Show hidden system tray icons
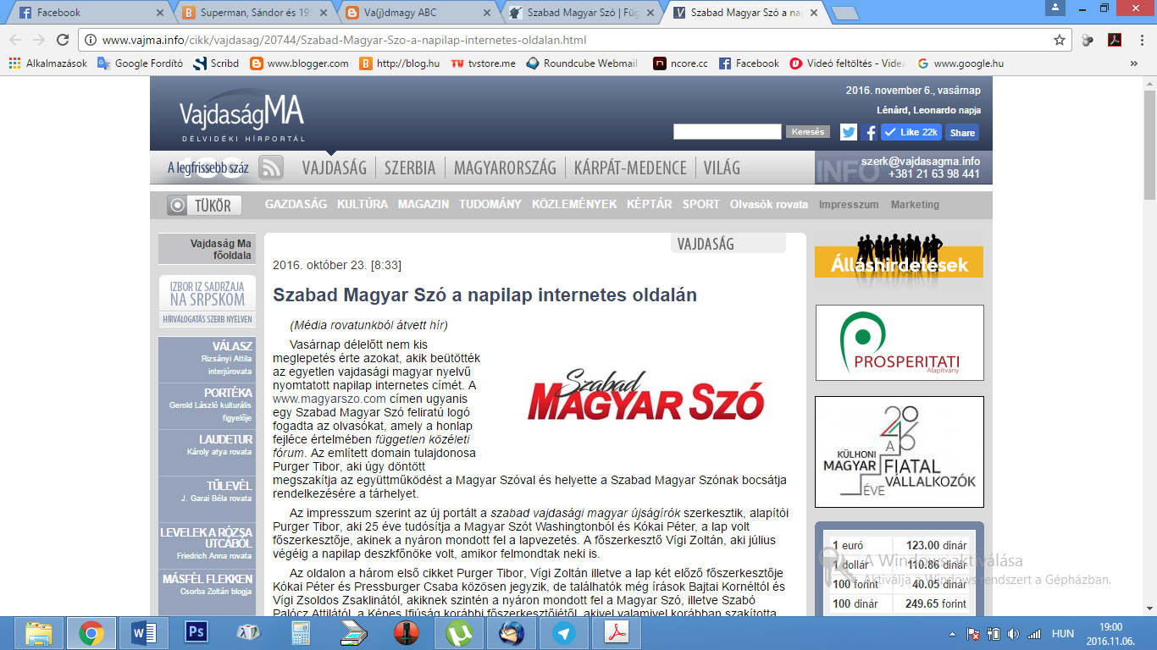The width and height of the screenshot is (1157, 650). [954, 633]
